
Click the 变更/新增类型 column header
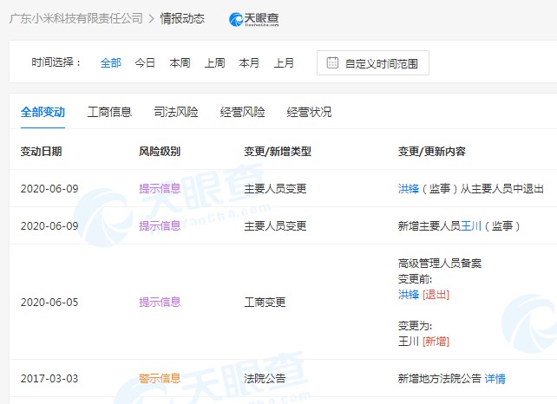(x=278, y=152)
